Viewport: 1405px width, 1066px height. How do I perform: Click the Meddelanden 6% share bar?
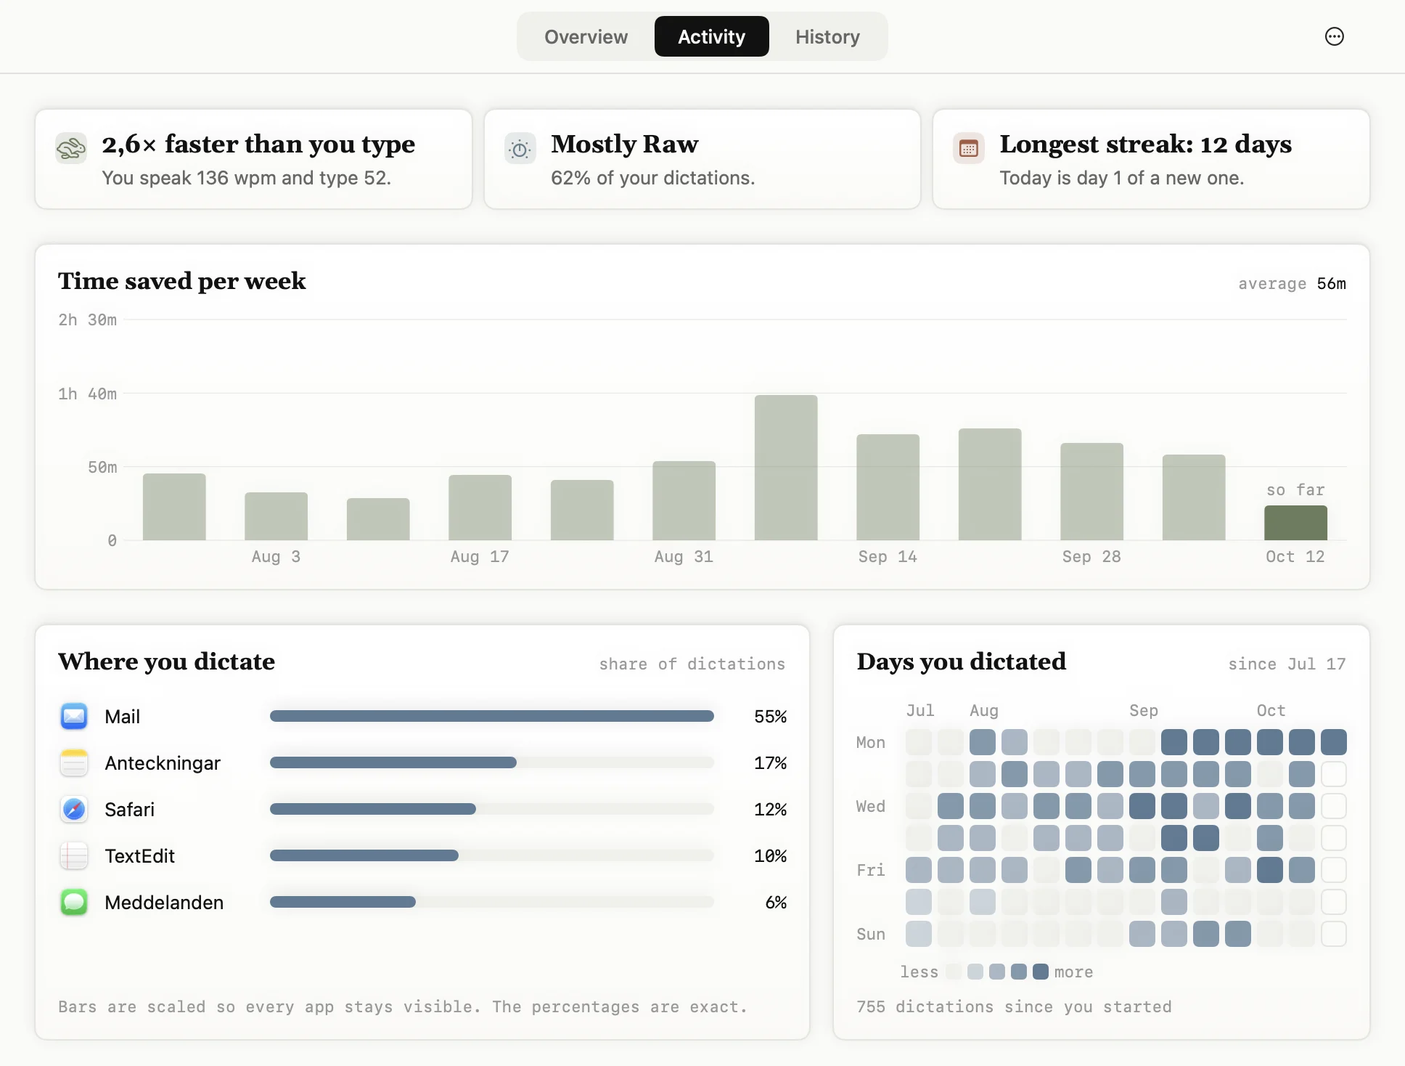pos(492,902)
